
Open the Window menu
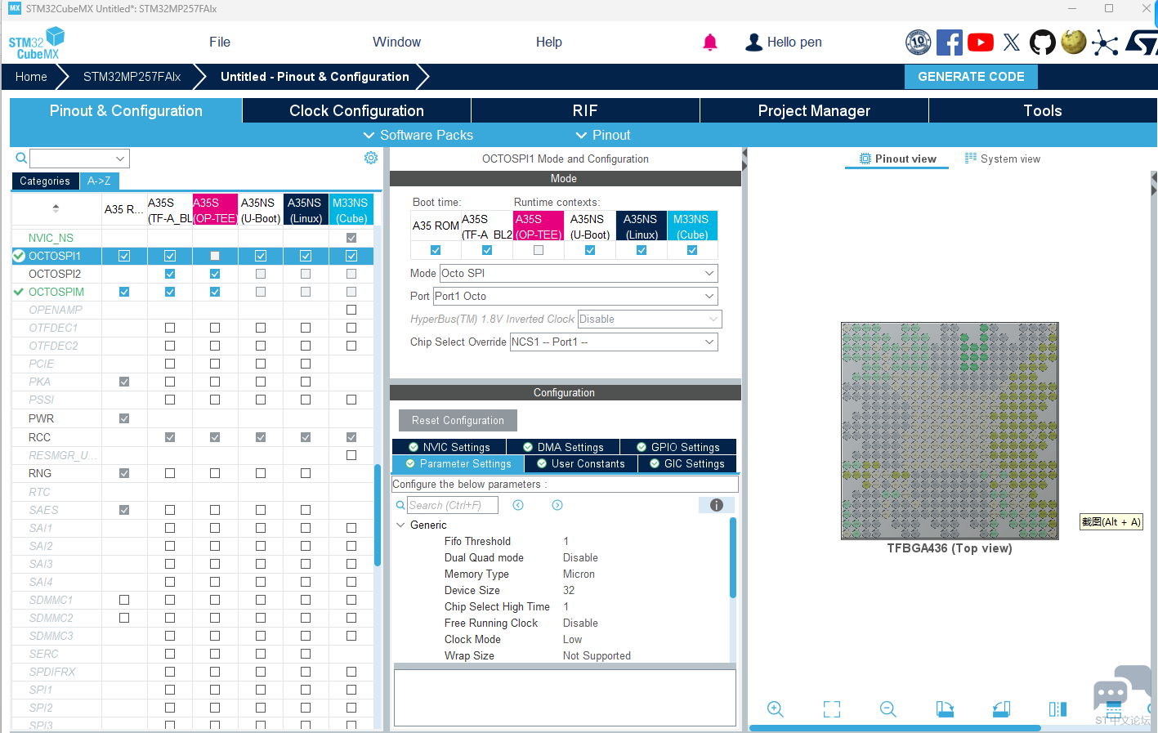point(396,42)
